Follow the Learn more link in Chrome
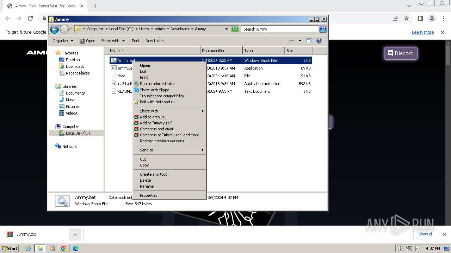 (x=423, y=32)
